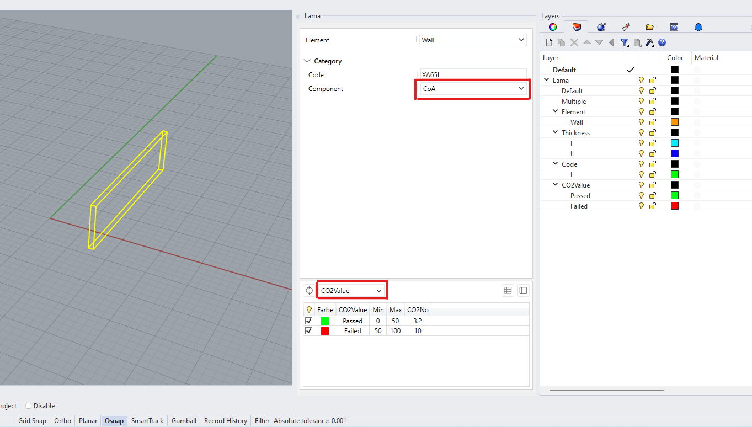
Task: Move layer up with the triangle icon
Action: [x=586, y=42]
